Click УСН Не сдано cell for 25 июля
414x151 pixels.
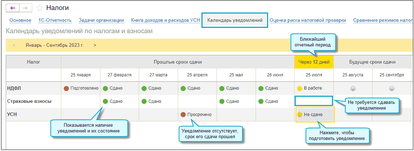tap(315, 115)
